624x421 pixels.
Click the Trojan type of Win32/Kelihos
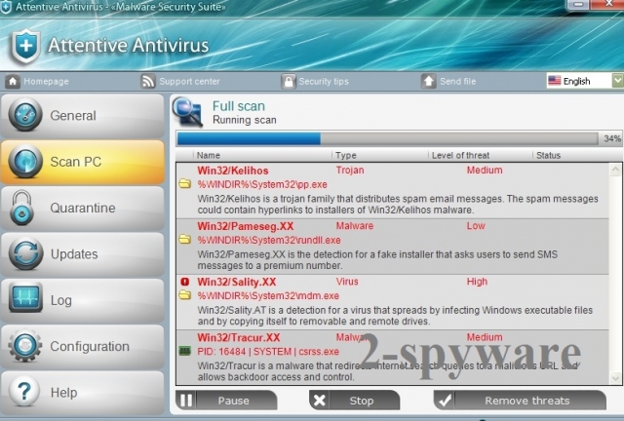[x=350, y=170]
